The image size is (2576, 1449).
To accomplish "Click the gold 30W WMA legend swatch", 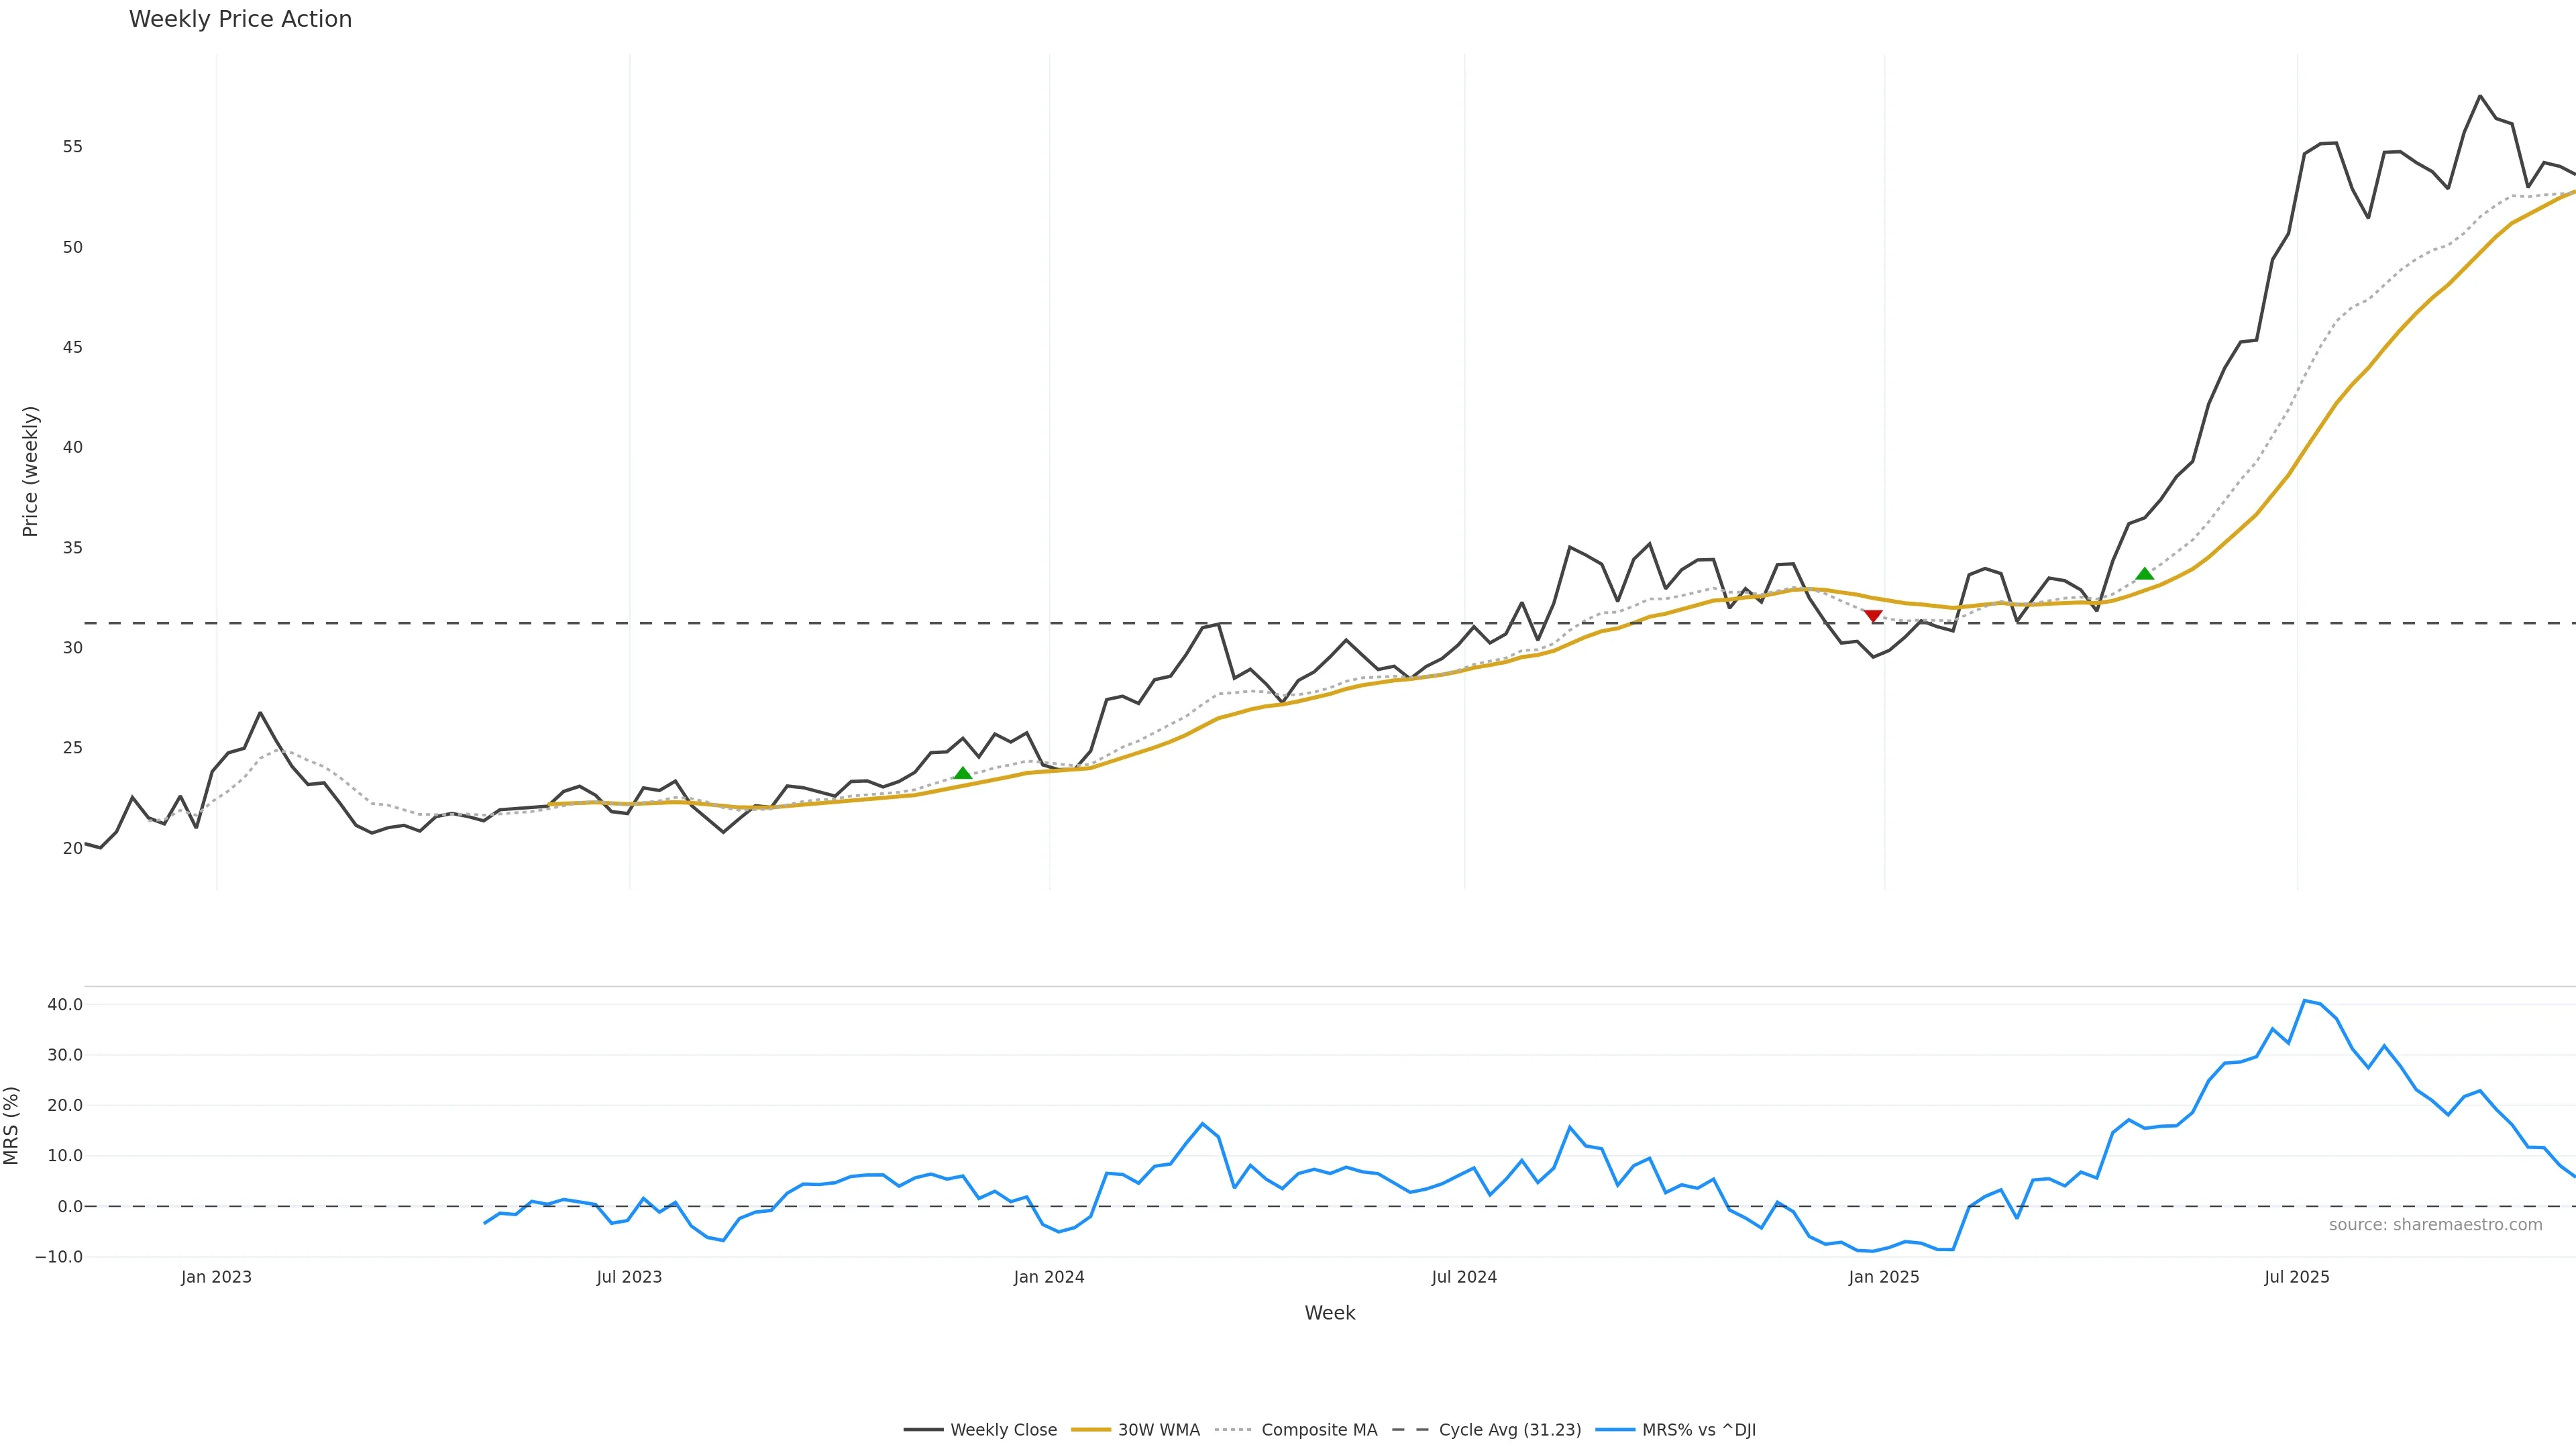I will [1091, 1430].
